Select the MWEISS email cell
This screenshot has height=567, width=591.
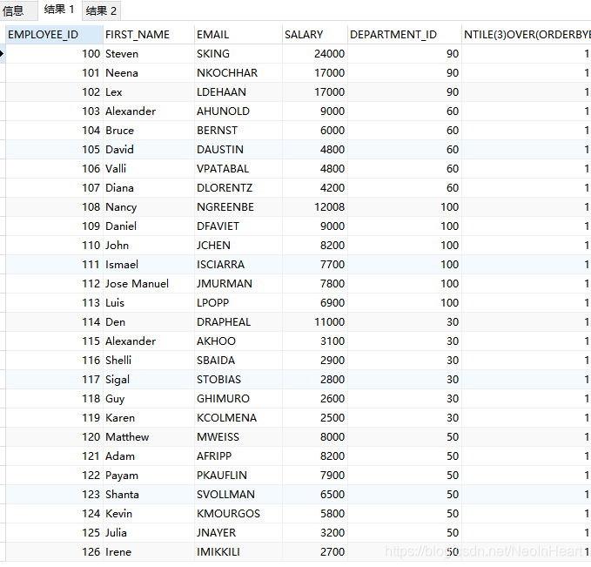pyautogui.click(x=238, y=437)
